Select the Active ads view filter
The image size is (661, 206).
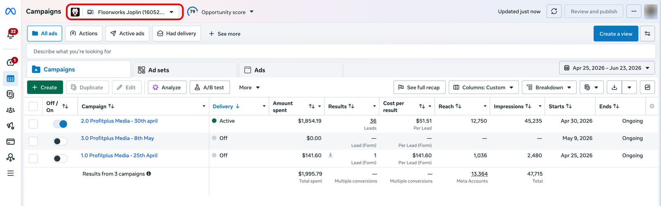(x=127, y=33)
